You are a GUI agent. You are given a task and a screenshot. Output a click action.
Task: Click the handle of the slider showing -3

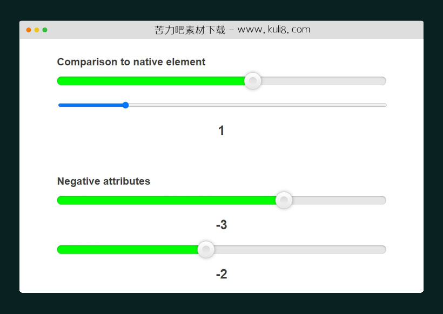point(284,200)
